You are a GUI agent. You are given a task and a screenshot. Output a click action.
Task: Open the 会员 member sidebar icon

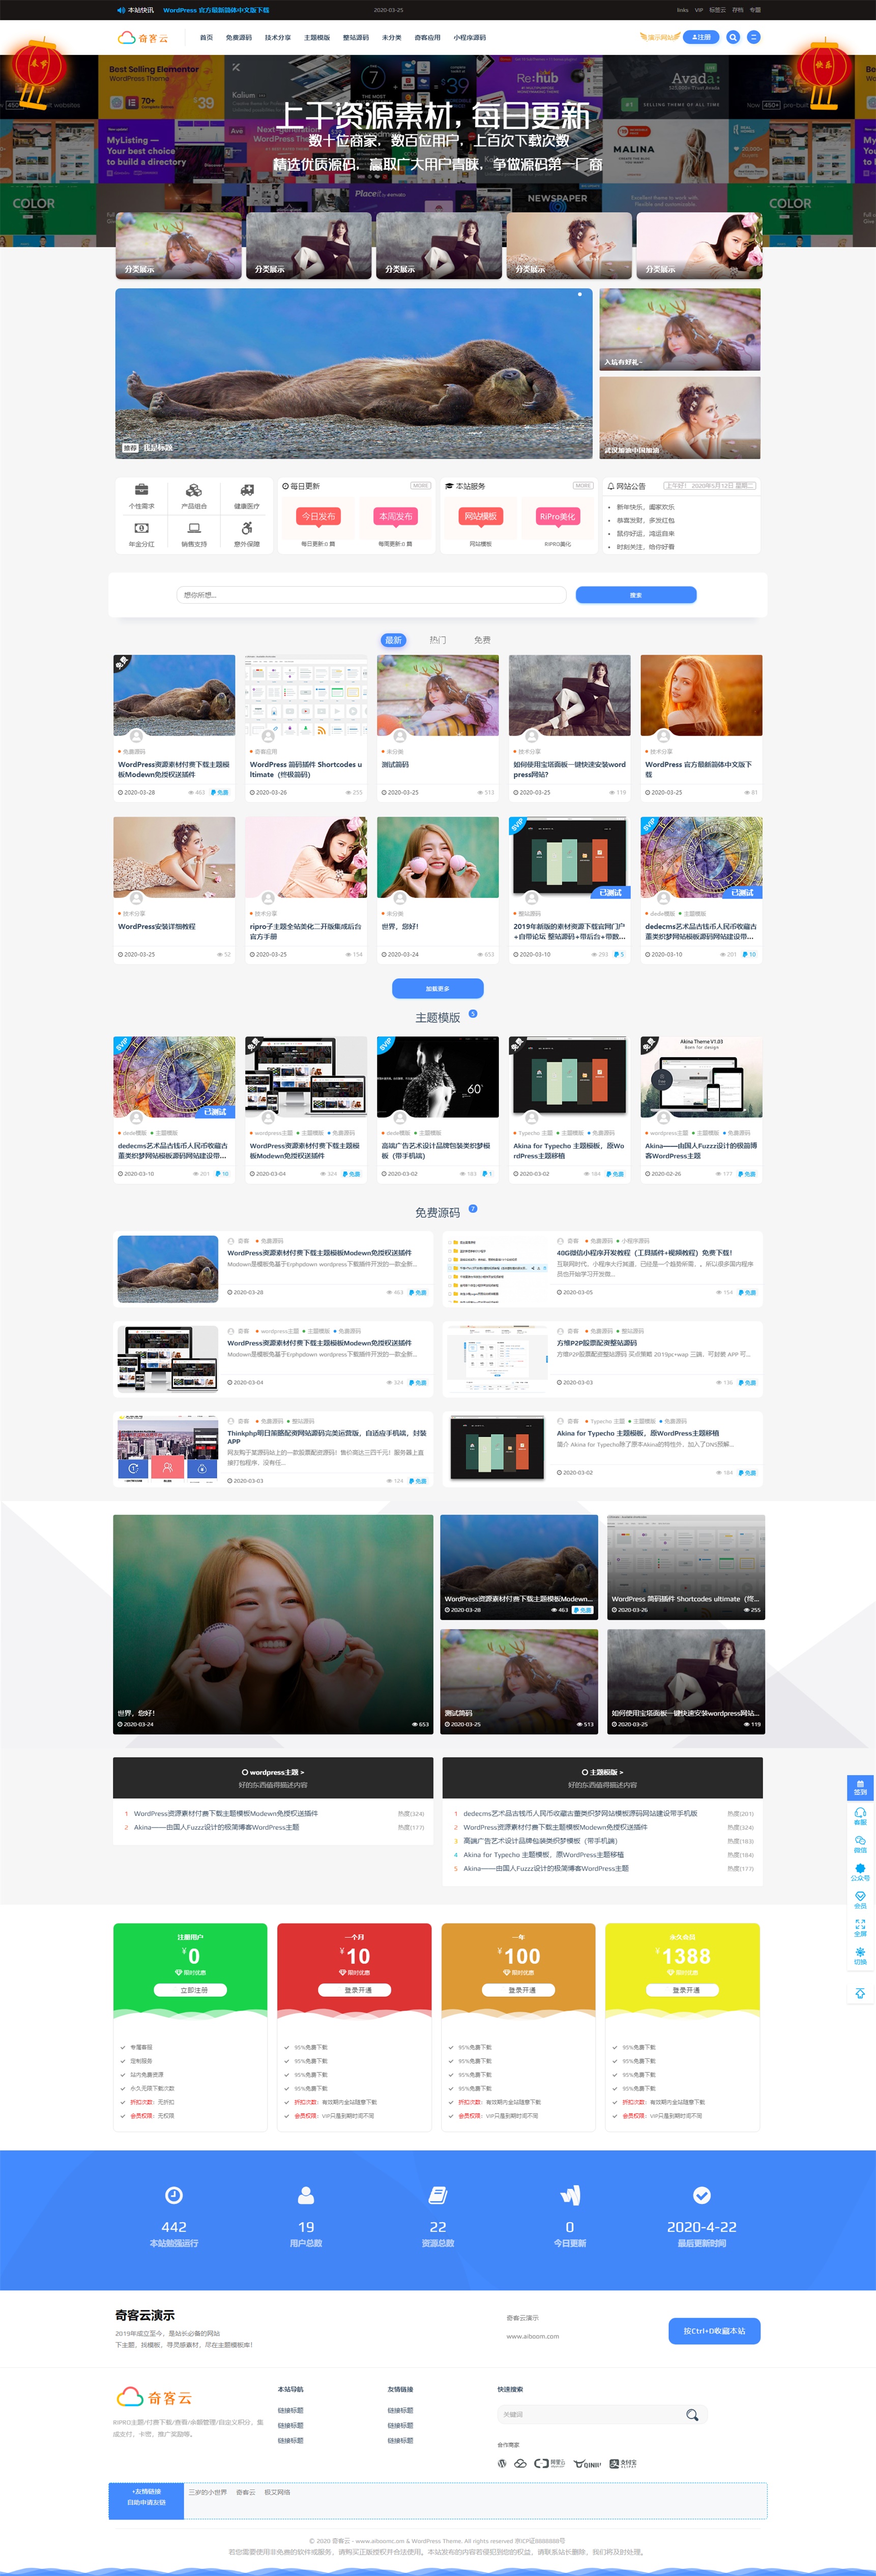coord(860,1900)
